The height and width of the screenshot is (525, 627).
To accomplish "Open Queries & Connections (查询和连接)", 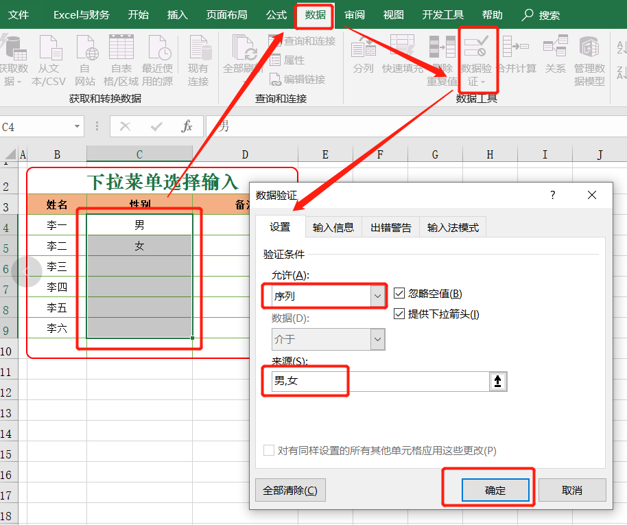I will [x=303, y=40].
